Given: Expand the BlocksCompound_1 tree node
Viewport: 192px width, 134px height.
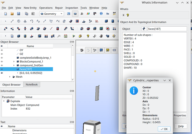Looking at the screenshot, I should coord(14,61).
